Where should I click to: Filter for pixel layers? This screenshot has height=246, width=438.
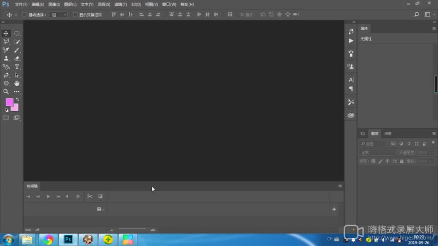point(393,144)
